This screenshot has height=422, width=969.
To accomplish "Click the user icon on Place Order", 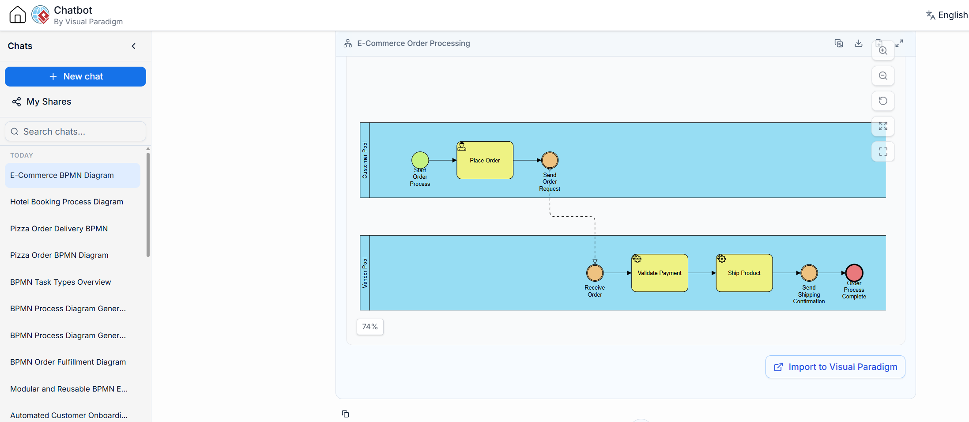I will 462,147.
